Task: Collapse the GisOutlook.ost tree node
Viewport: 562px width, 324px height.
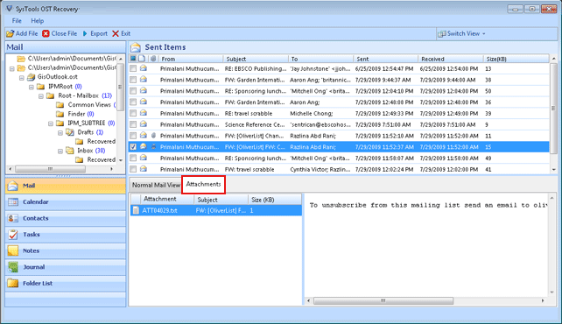Action: click(22, 77)
